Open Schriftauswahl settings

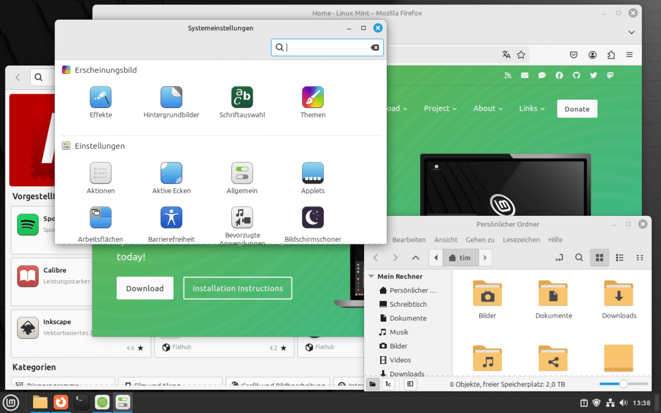(242, 102)
